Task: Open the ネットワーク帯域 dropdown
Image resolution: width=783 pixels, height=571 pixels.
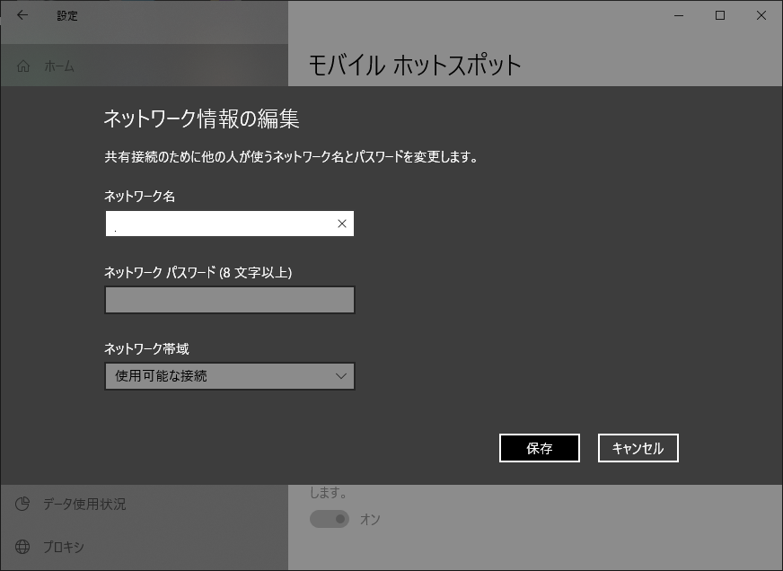Action: pos(229,376)
